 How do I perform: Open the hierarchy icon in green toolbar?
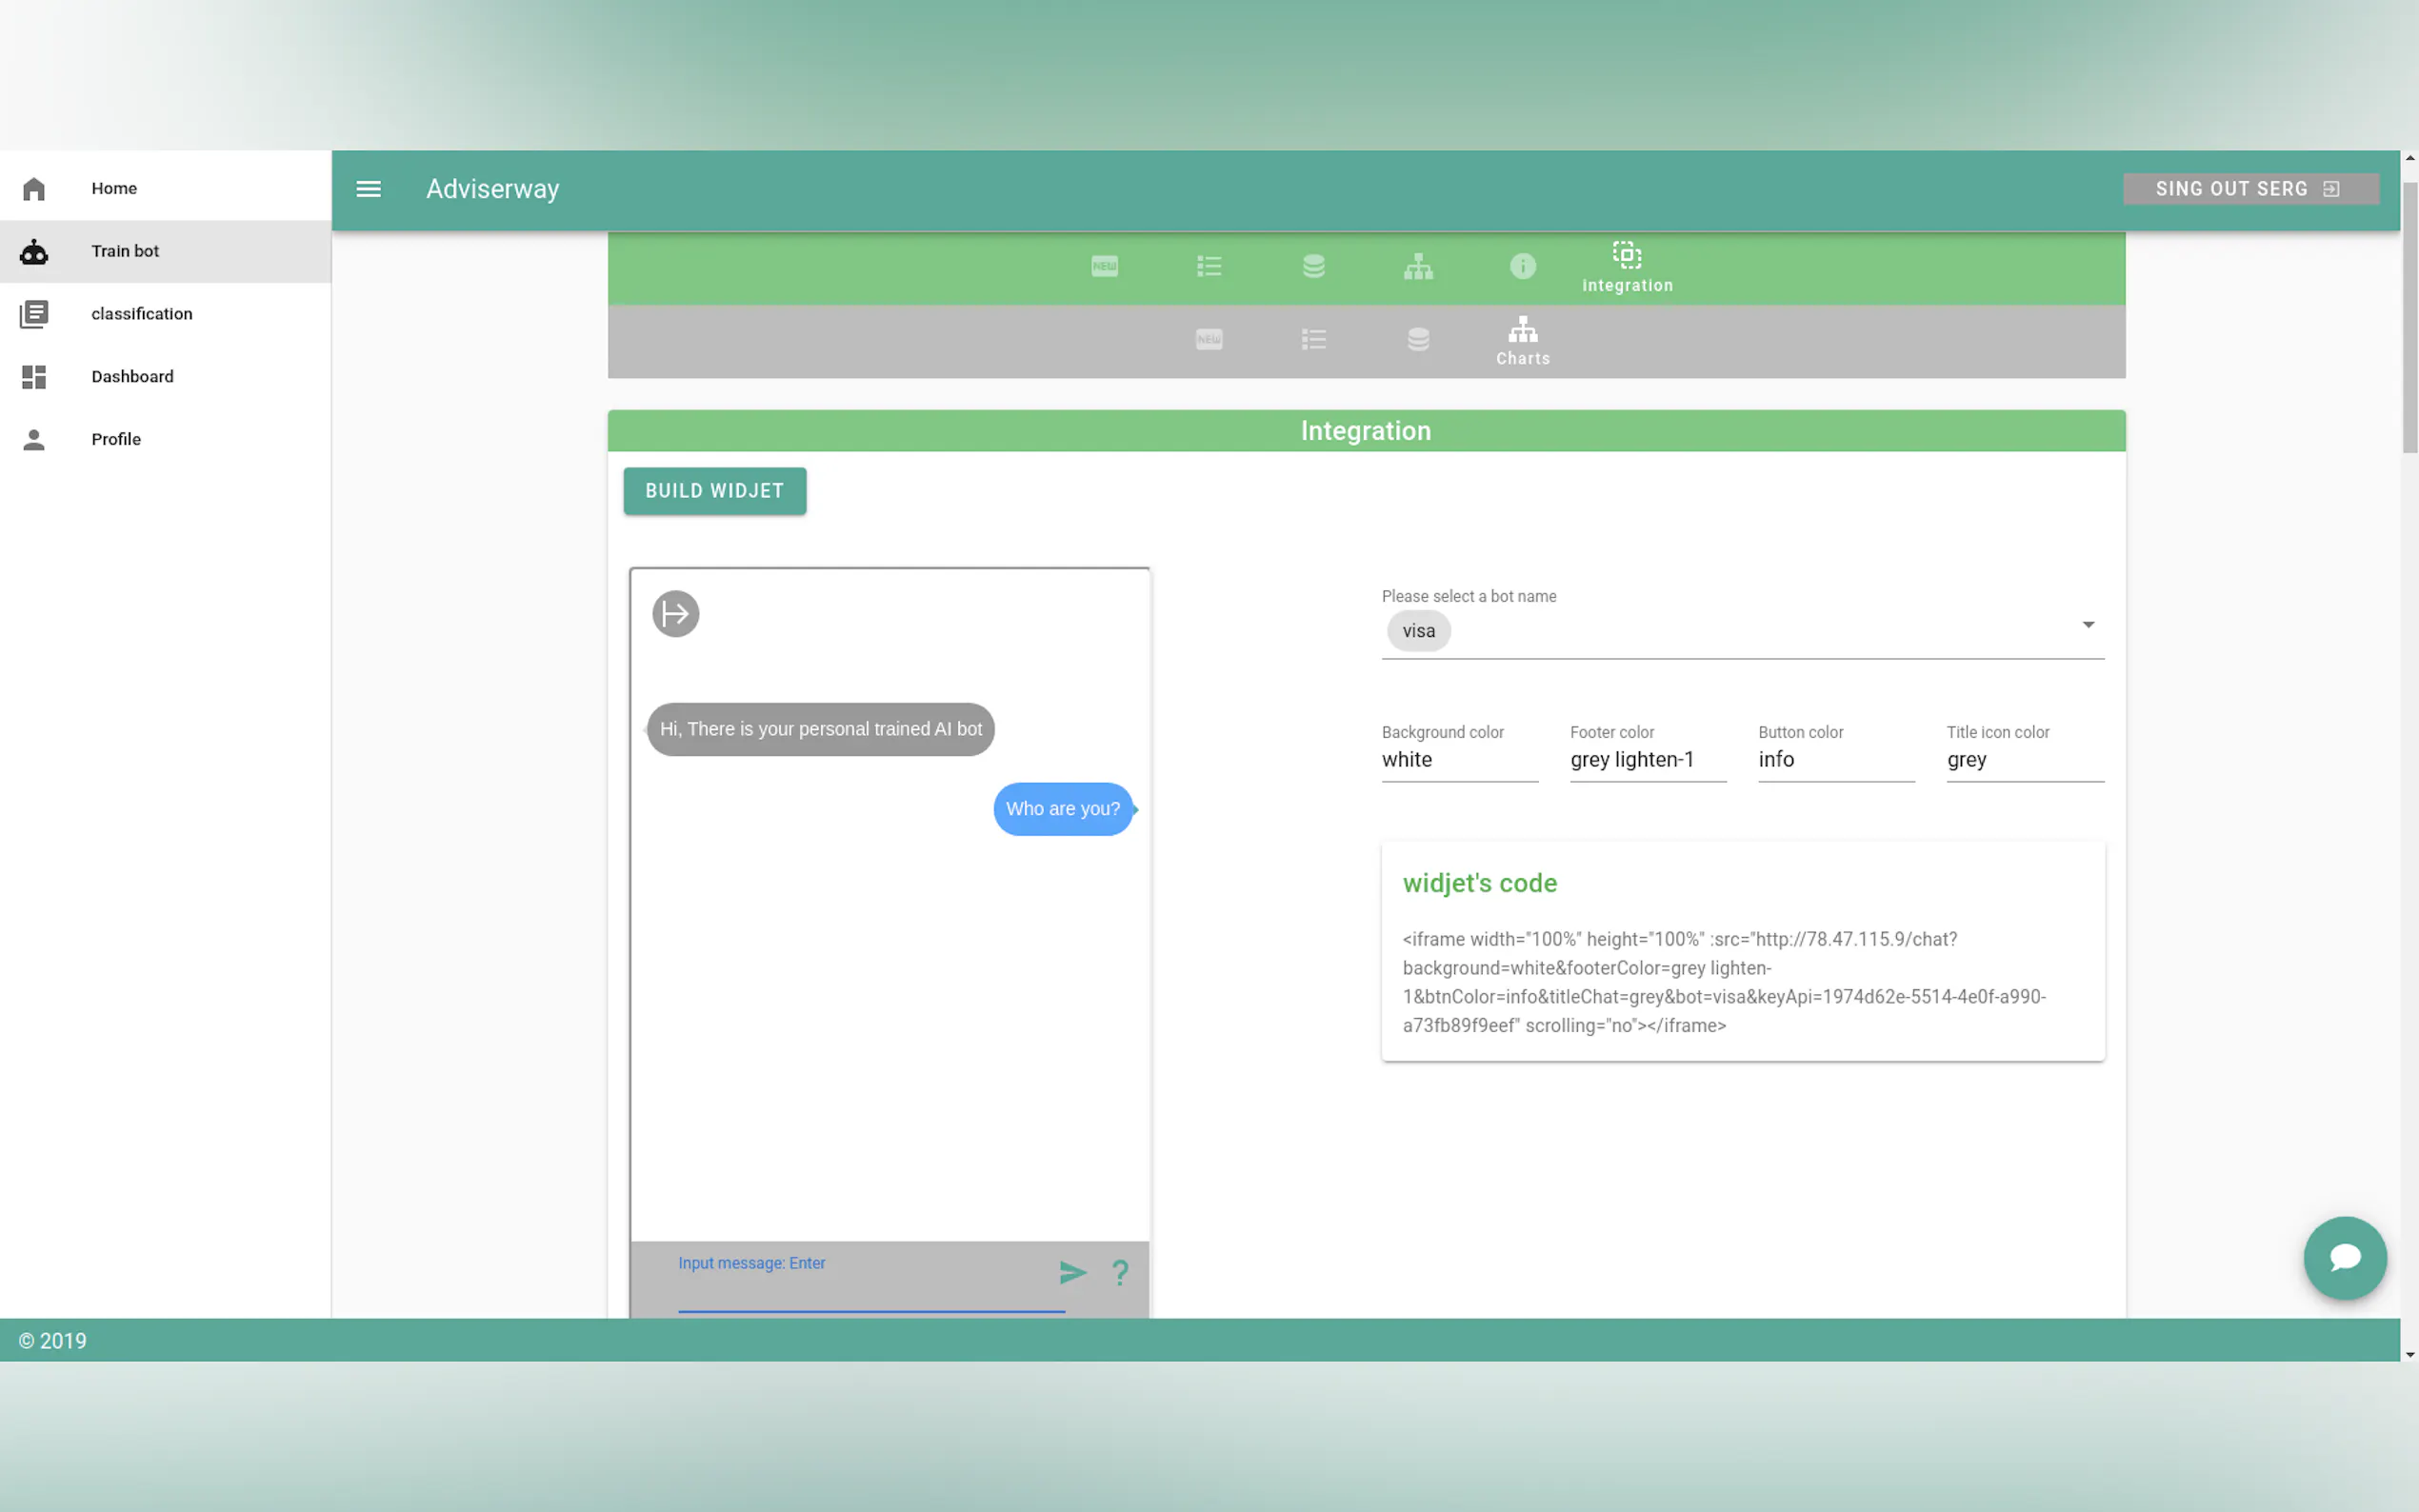point(1418,266)
